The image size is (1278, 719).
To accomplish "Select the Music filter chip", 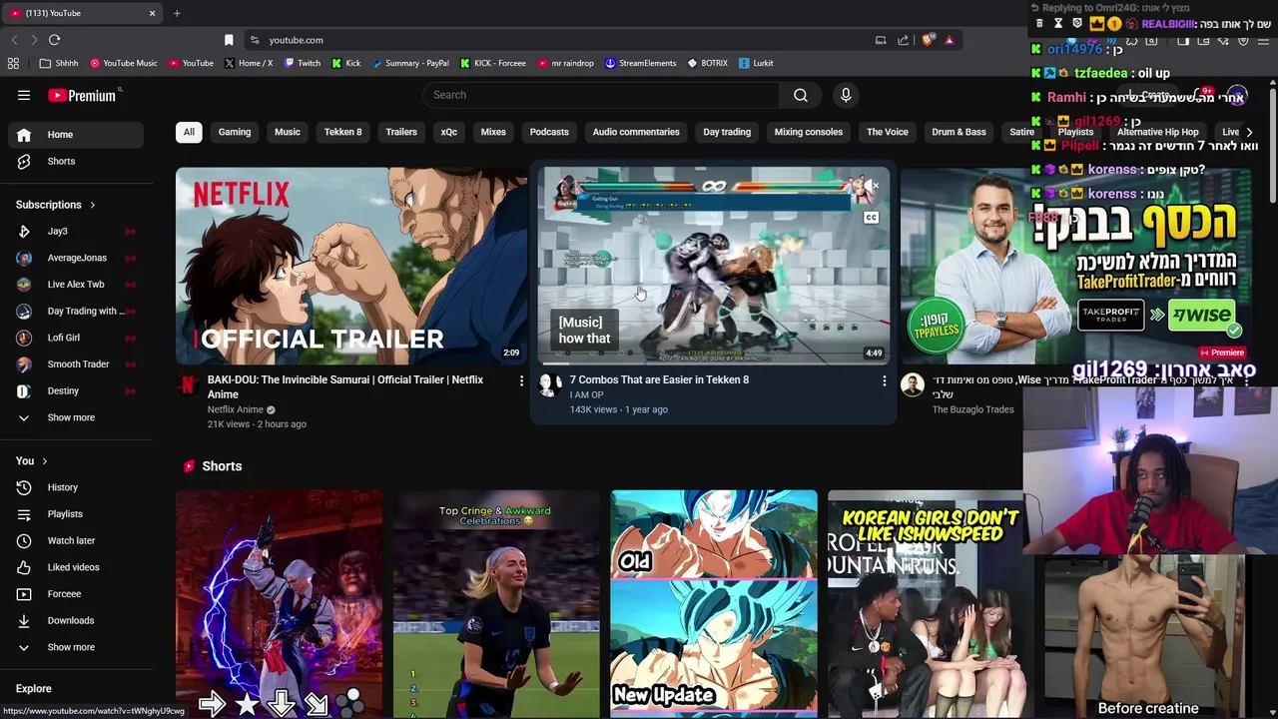I will [288, 132].
